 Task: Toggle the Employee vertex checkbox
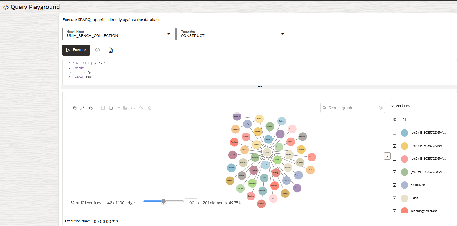click(395, 185)
